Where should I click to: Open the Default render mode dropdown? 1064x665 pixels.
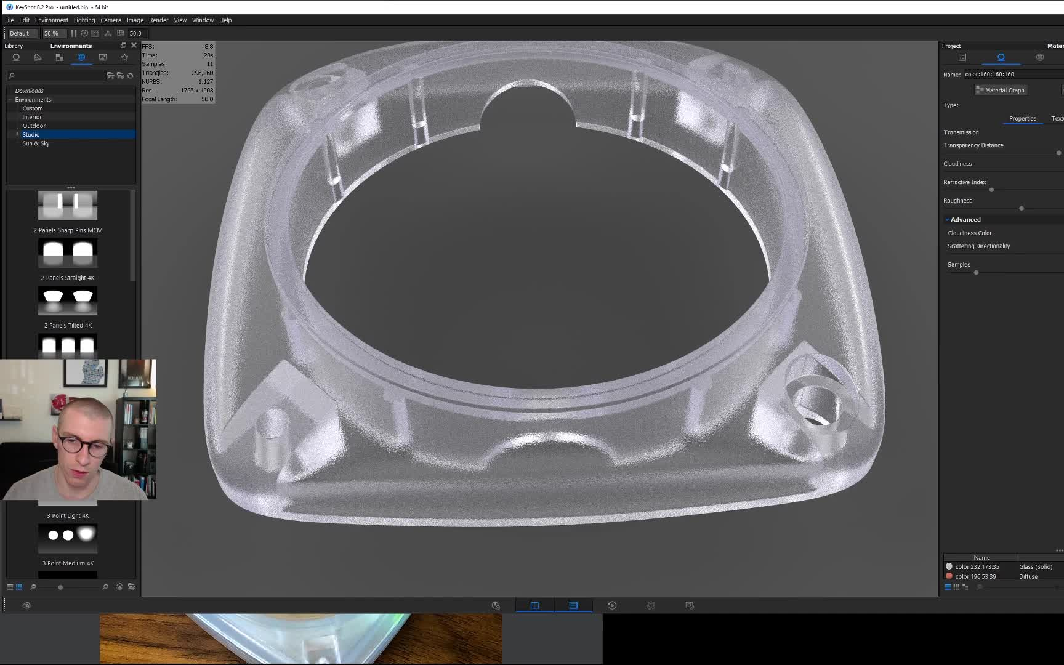click(x=22, y=33)
